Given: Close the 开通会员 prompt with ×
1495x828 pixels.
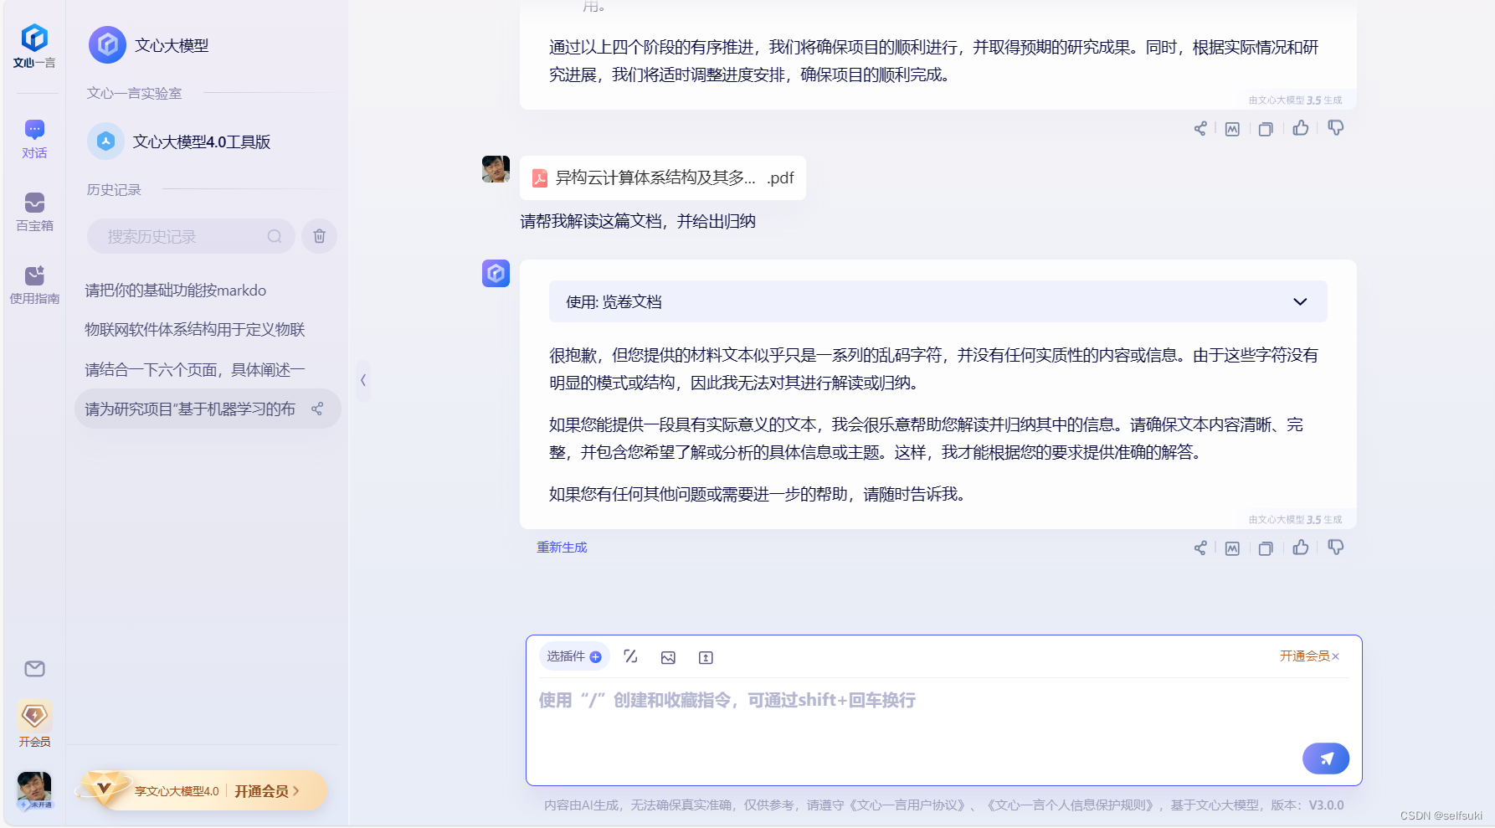Looking at the screenshot, I should pos(1336,656).
